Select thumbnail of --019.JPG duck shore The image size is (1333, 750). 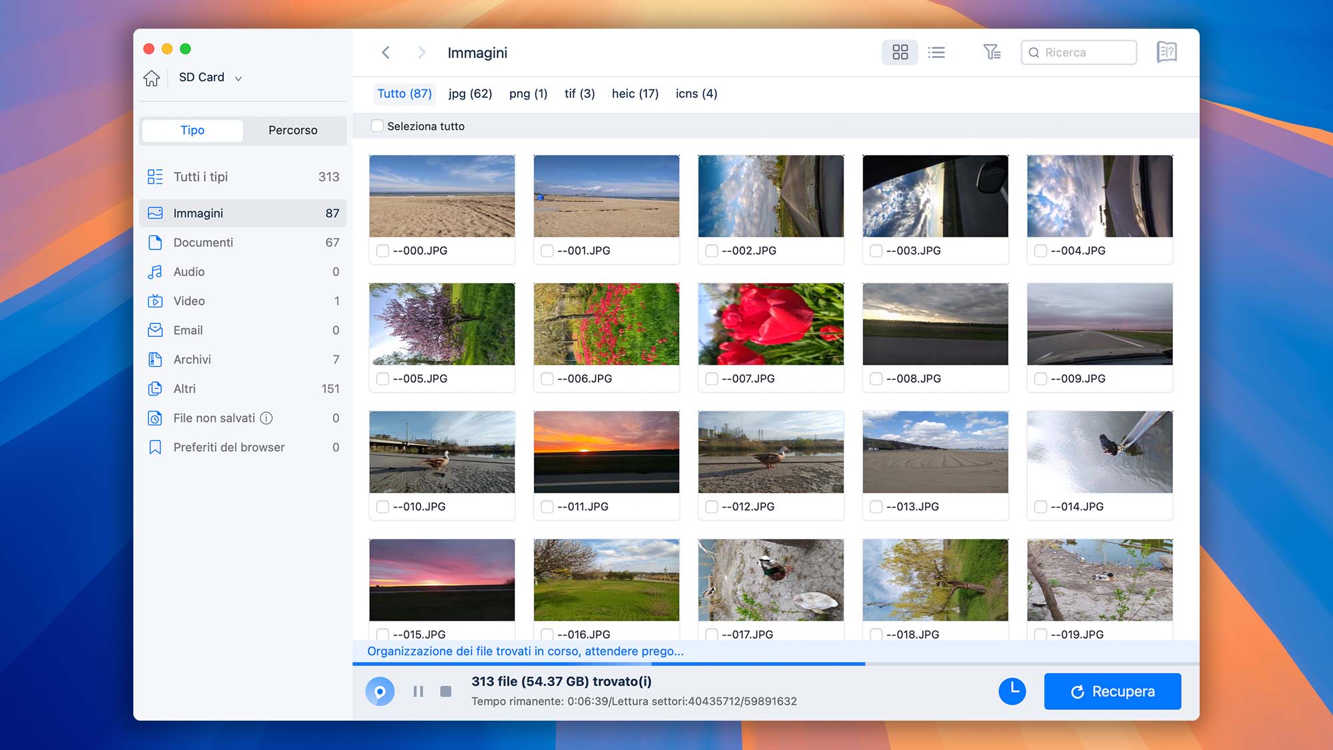click(x=1100, y=580)
